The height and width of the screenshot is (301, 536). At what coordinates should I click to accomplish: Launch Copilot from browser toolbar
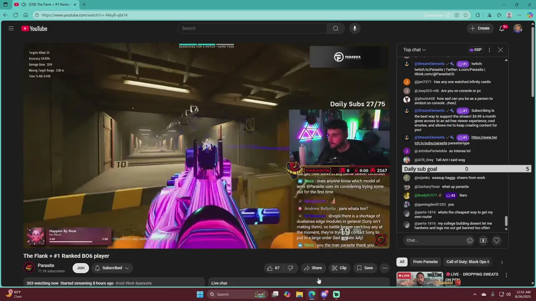click(530, 15)
